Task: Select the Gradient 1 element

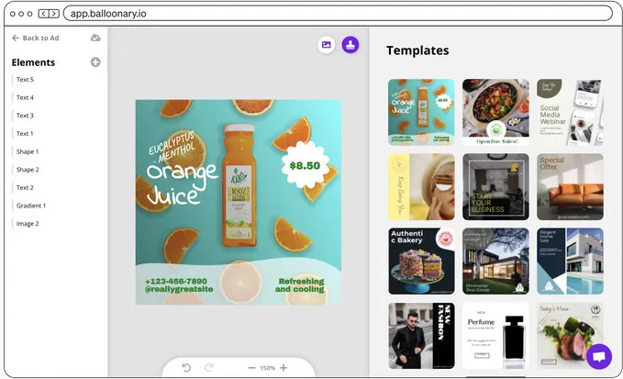Action: point(30,206)
